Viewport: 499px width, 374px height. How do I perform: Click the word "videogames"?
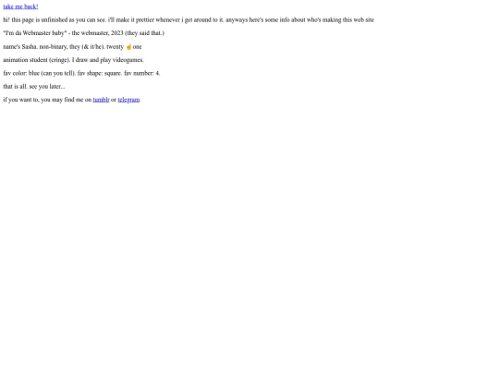pos(128,60)
